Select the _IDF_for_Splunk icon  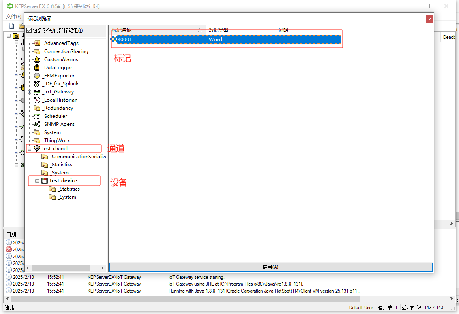tap(37, 84)
